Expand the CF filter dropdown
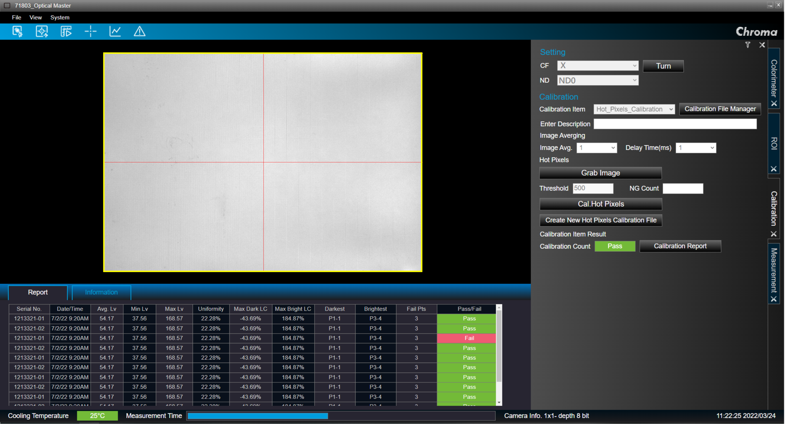 598,66
